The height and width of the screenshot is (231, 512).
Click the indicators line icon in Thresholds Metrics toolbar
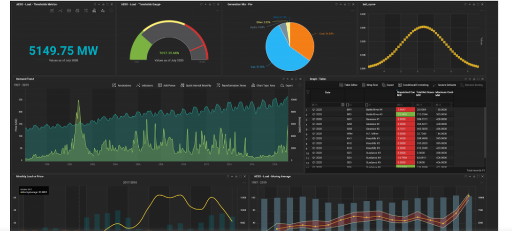[60, 11]
